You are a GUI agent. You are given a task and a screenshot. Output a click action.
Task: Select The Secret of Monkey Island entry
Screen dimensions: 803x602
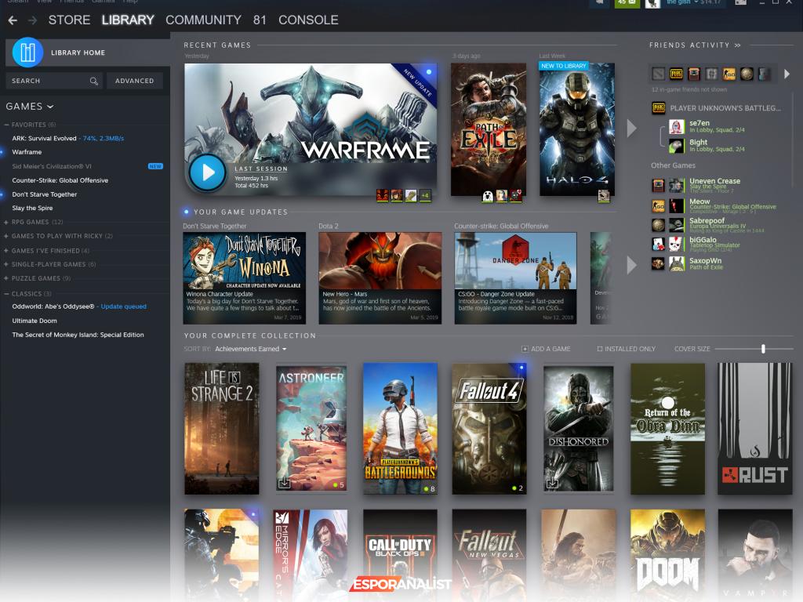78,335
